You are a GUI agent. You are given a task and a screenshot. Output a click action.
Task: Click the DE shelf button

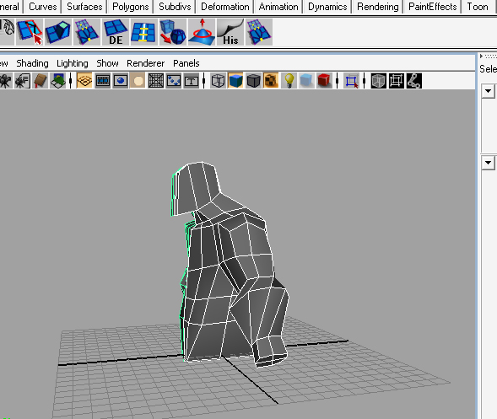pyautogui.click(x=116, y=32)
